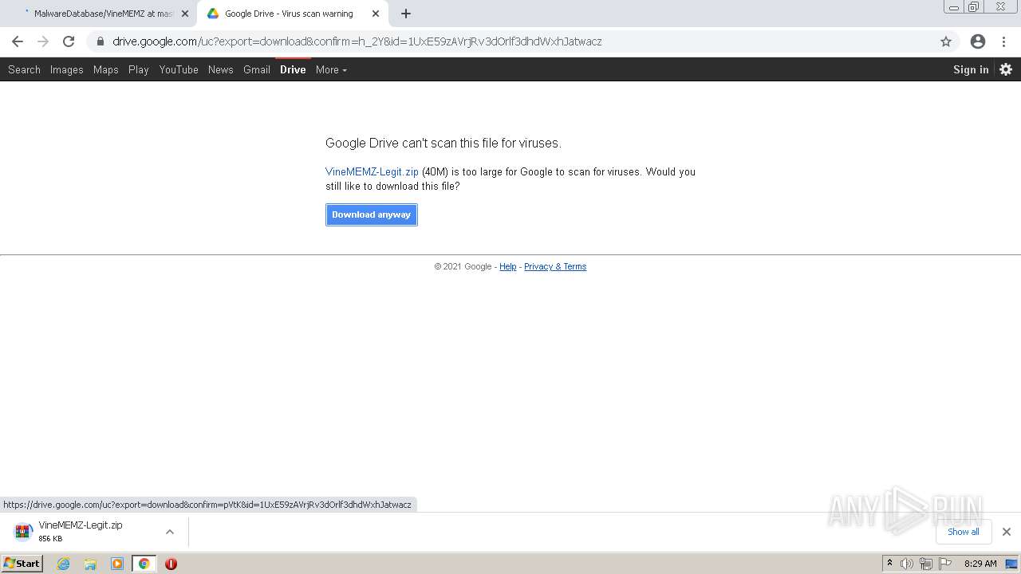Click the VineMEMZ-Legit.zip file link
The width and height of the screenshot is (1021, 574).
[x=372, y=171]
